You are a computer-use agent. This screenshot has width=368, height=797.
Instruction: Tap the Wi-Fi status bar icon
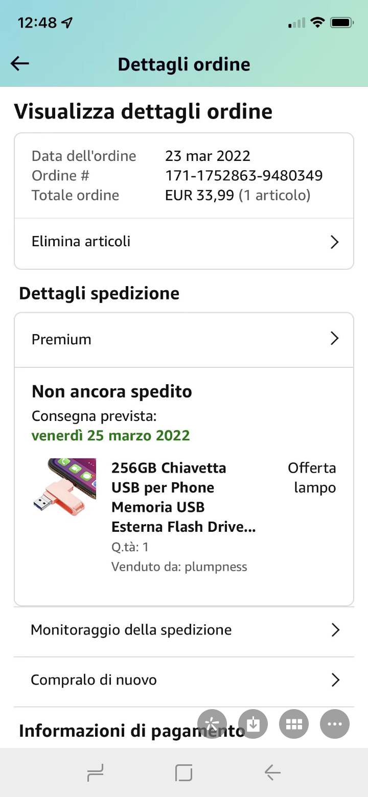[x=318, y=22]
